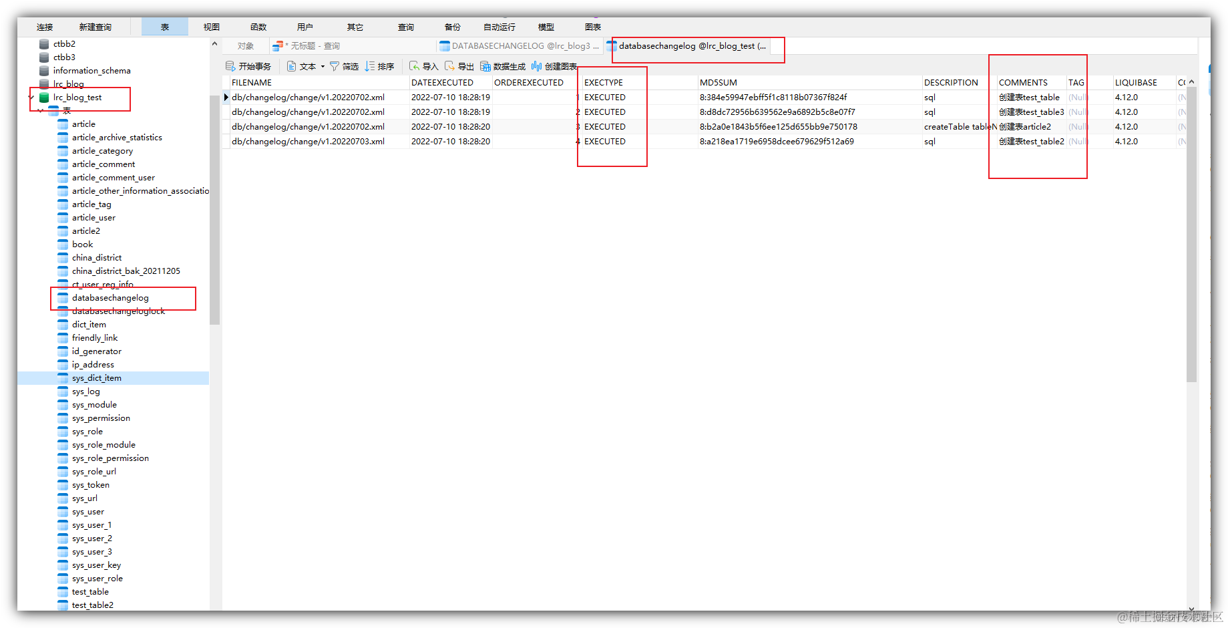Click the Export (导出) toolbar button
Viewport: 1228px width, 628px height.
[x=459, y=66]
